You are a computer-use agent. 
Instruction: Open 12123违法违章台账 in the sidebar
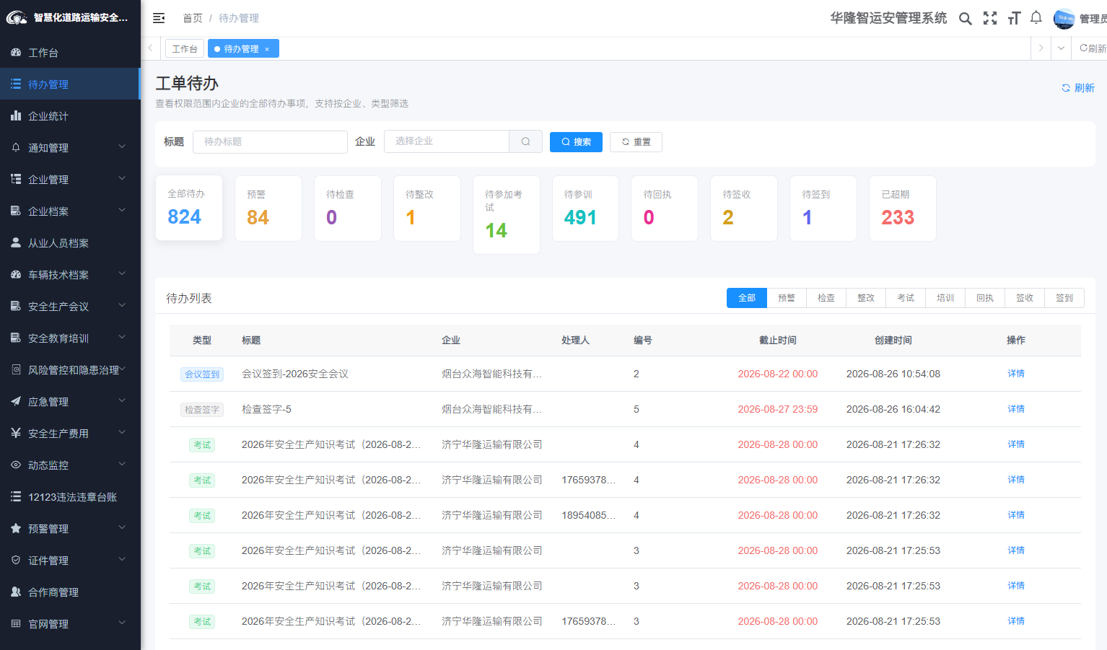[x=70, y=497]
